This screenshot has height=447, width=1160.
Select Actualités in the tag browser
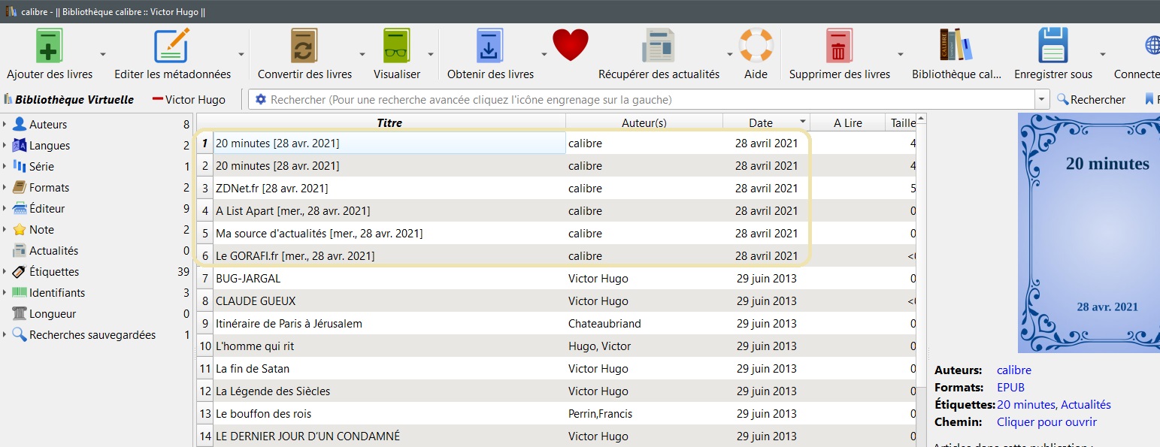[53, 251]
